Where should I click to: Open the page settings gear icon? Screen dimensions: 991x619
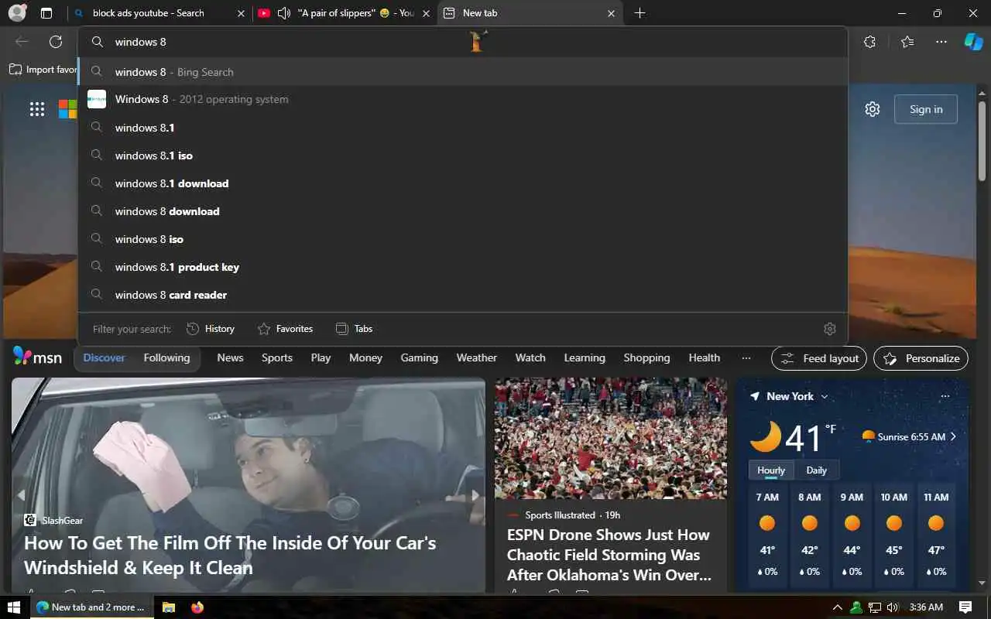pyautogui.click(x=873, y=109)
